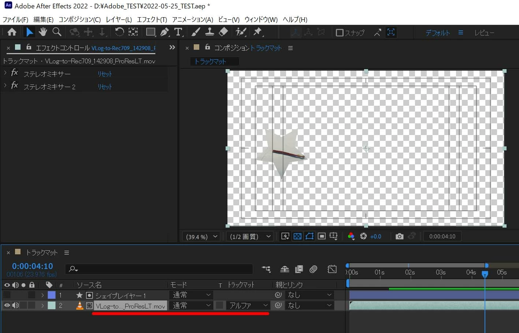Image resolution: width=519 pixels, height=333 pixels.
Task: Select the Clone Stamp tool
Action: click(x=210, y=32)
